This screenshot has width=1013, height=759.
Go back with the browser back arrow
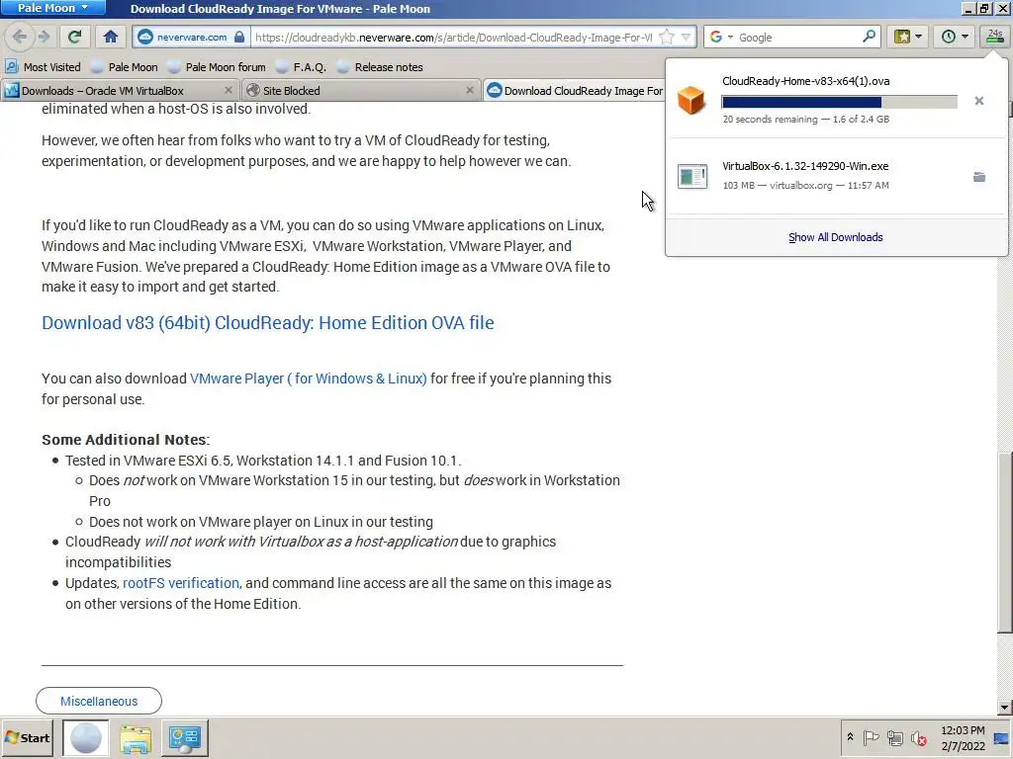(x=19, y=37)
